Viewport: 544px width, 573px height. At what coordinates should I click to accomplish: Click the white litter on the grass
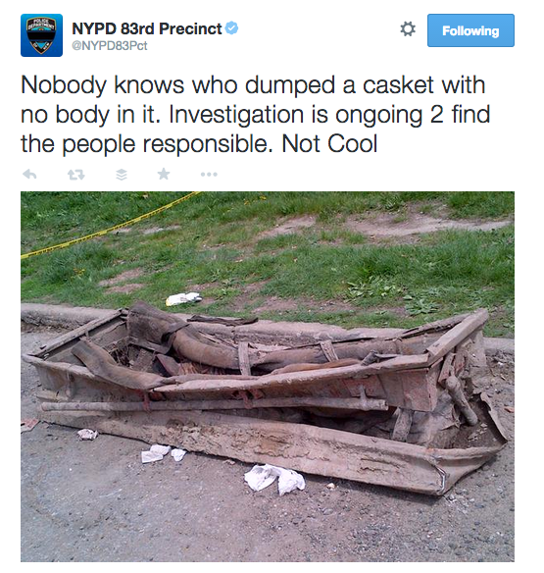click(183, 298)
